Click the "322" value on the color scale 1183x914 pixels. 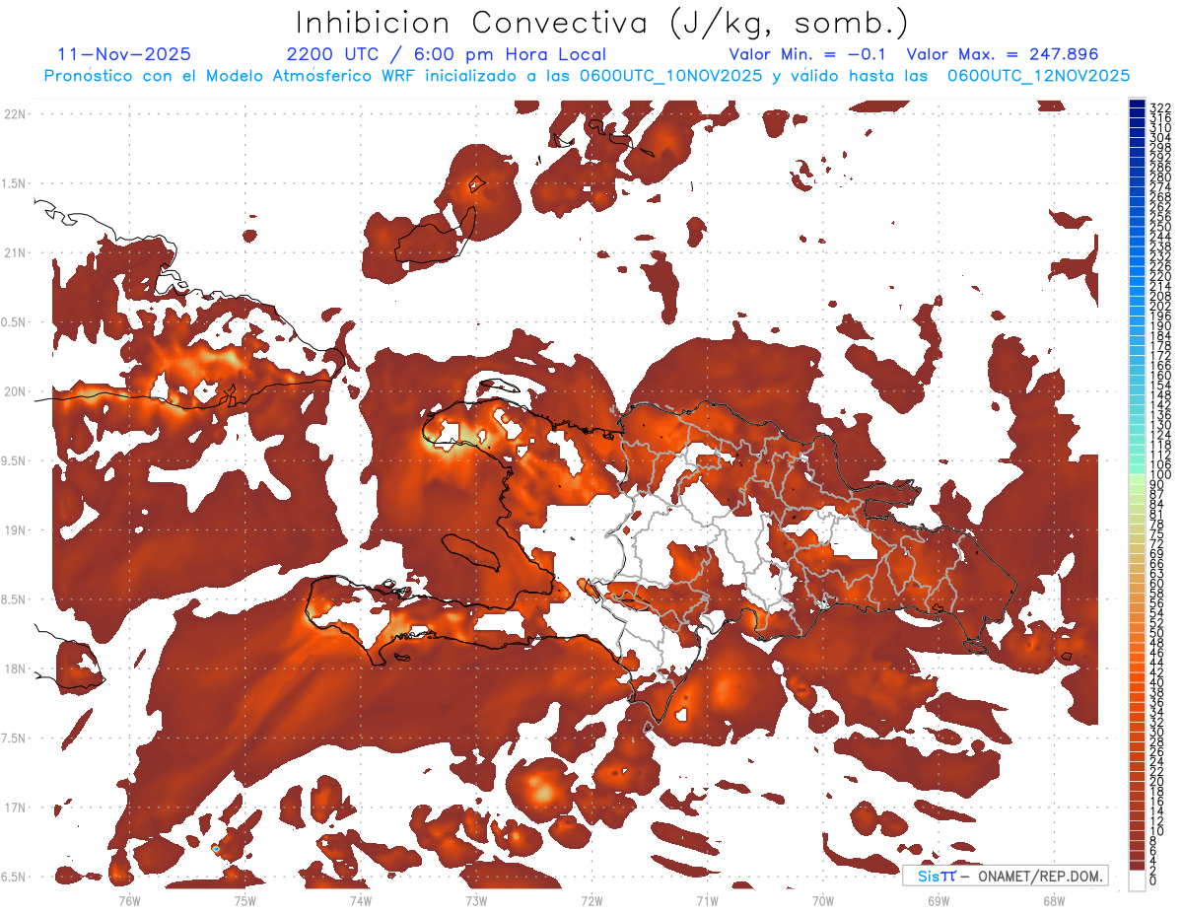(x=1159, y=106)
